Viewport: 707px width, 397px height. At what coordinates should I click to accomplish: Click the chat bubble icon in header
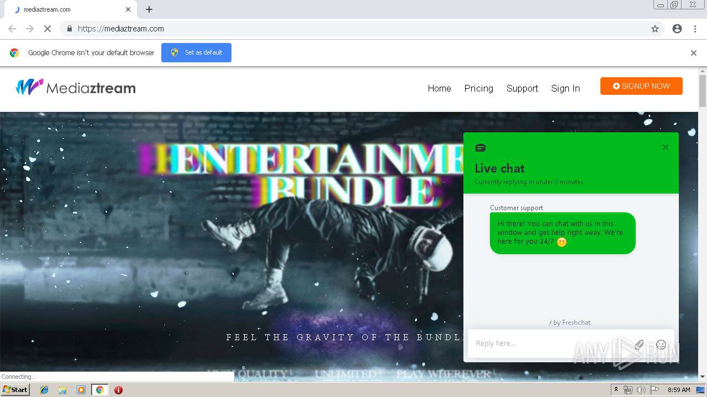[481, 148]
